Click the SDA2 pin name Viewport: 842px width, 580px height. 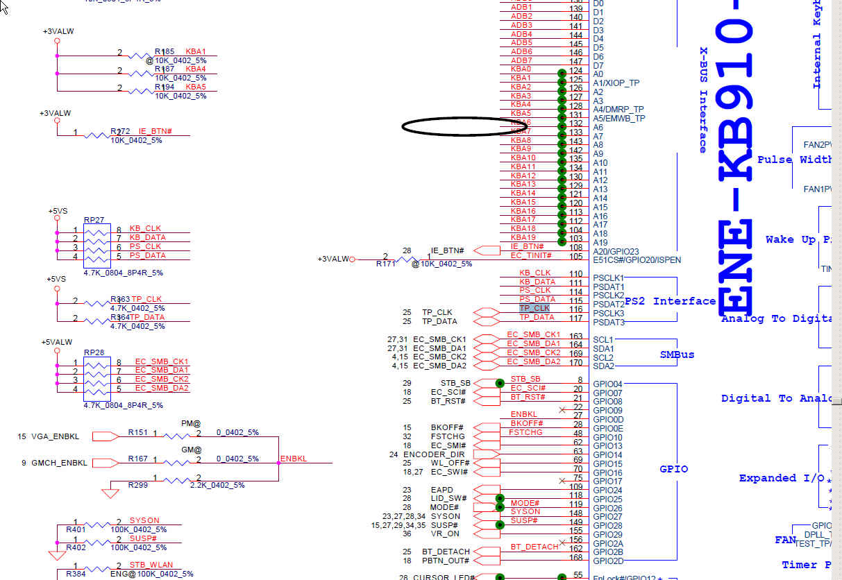pos(604,366)
